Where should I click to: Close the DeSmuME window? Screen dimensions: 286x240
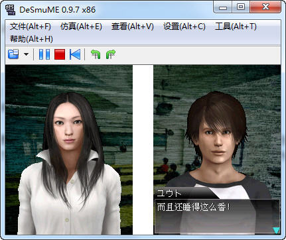pos(265,7)
